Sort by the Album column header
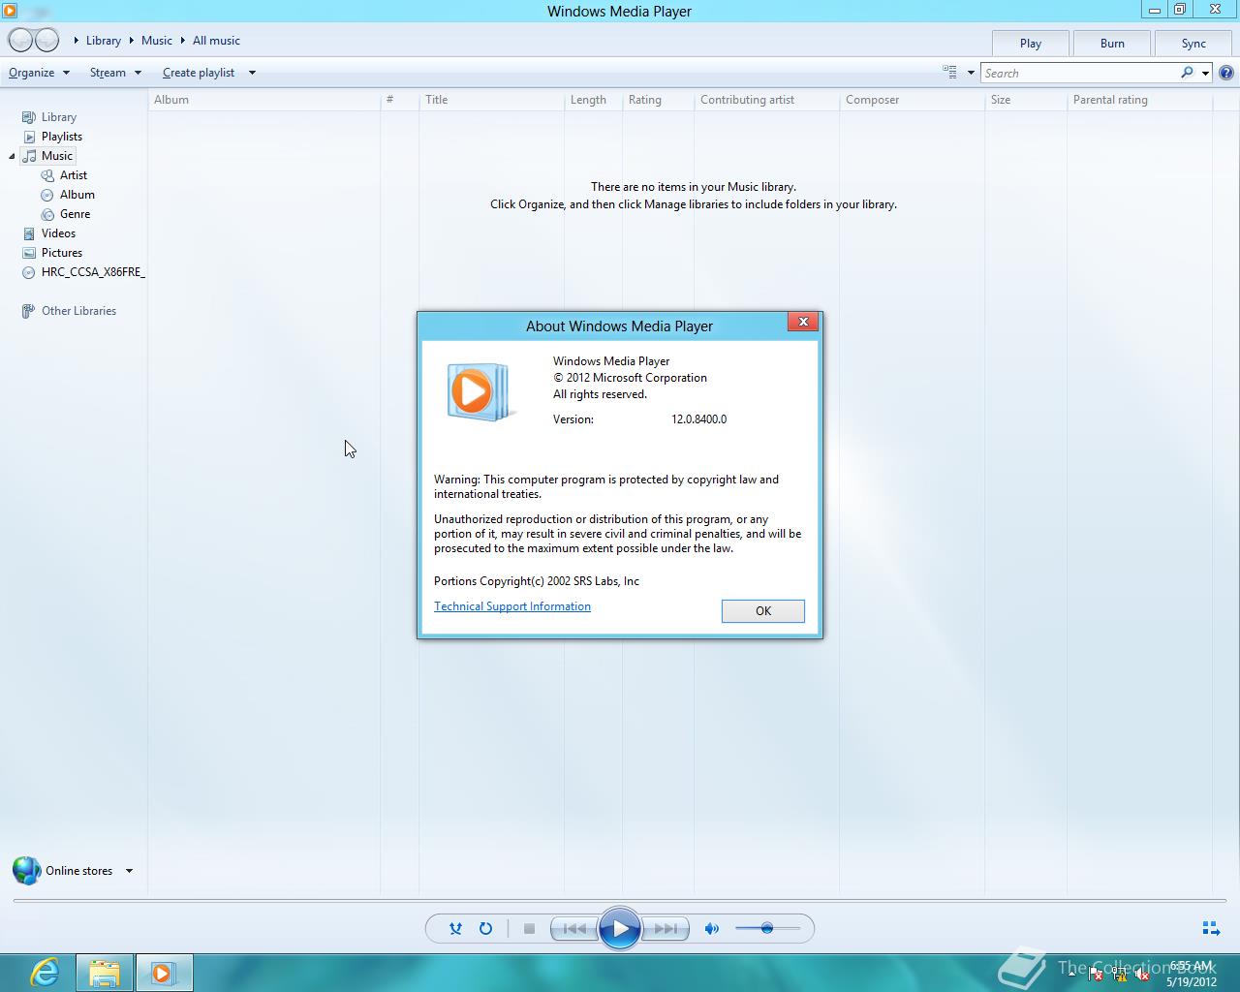This screenshot has width=1240, height=992. coord(264,100)
